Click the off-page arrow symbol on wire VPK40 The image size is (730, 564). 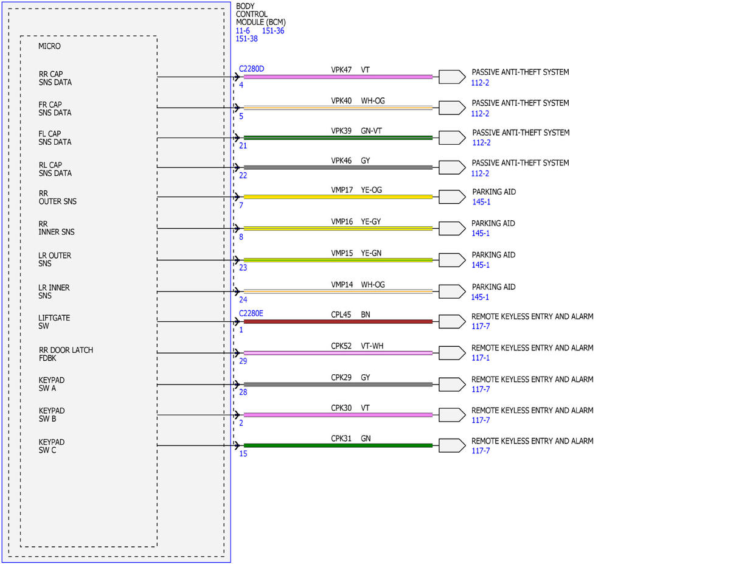click(x=452, y=108)
